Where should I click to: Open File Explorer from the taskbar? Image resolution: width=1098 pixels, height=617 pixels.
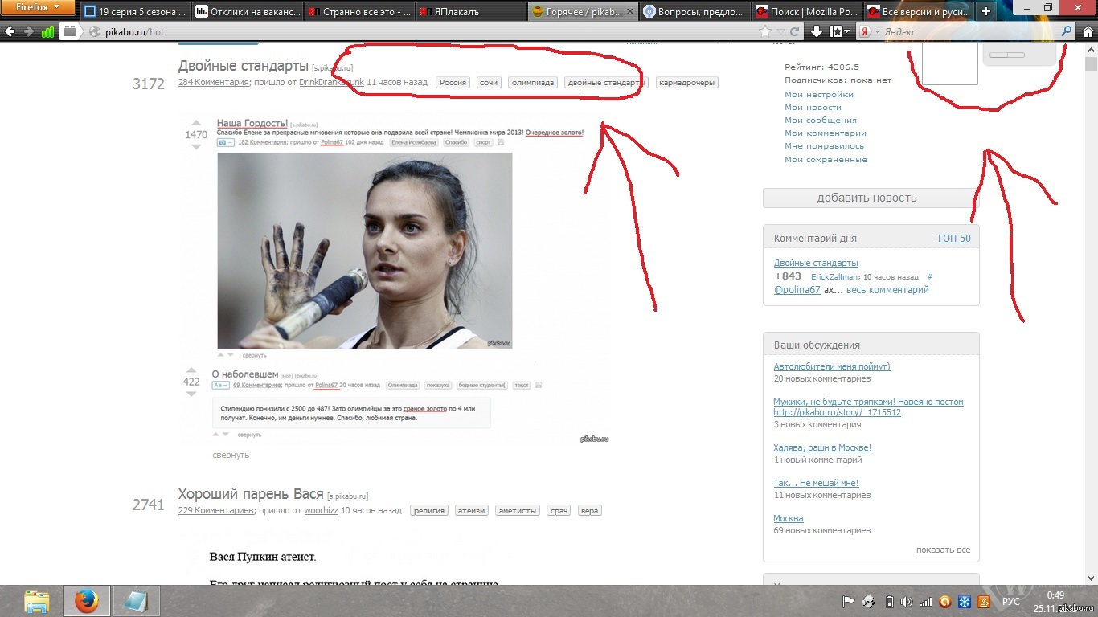tap(37, 601)
